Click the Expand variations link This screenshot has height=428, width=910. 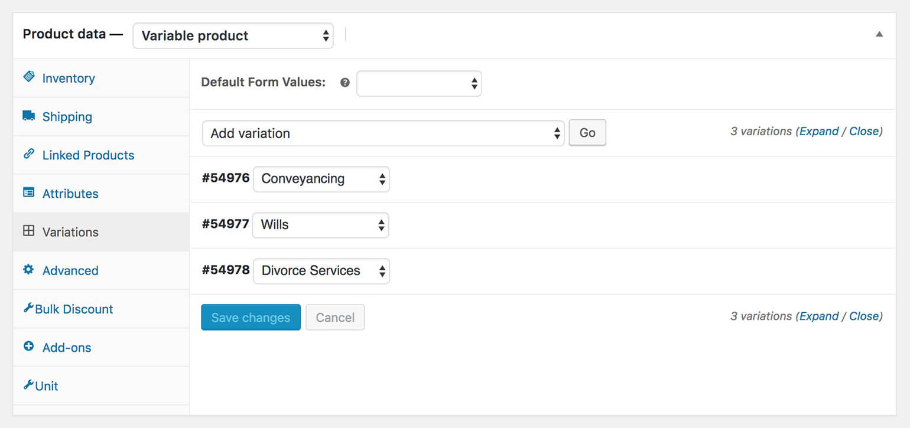click(819, 131)
